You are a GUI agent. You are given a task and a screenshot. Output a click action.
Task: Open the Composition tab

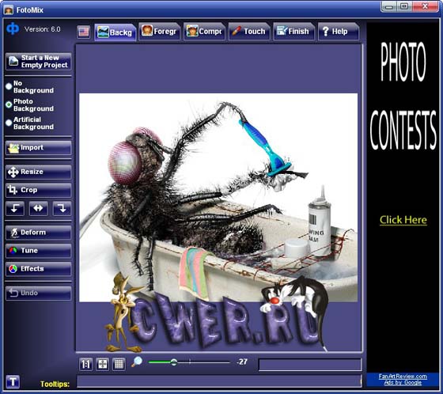point(204,32)
